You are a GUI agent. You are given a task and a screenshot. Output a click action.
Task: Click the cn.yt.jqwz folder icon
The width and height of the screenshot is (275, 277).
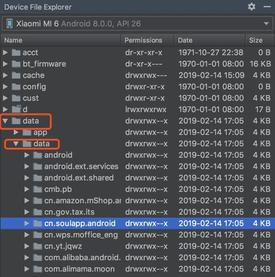(38, 246)
